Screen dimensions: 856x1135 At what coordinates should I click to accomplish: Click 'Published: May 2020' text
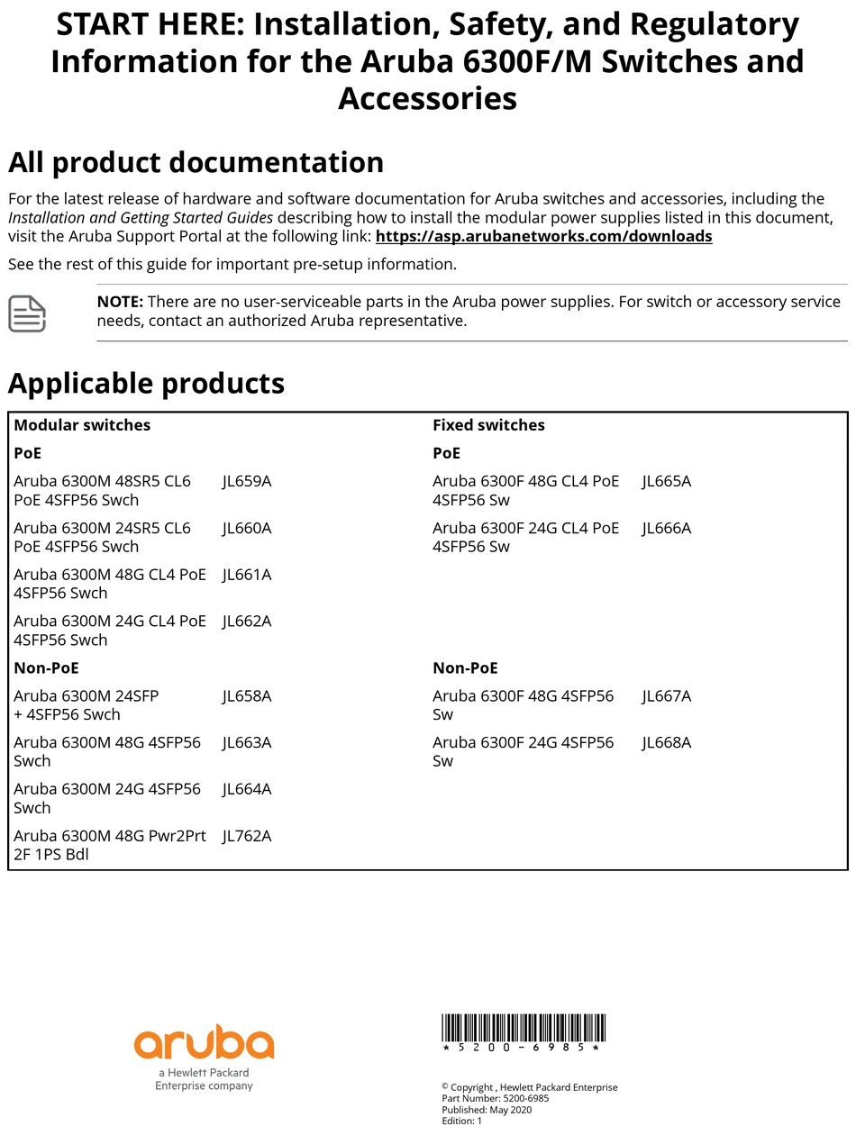(487, 1110)
